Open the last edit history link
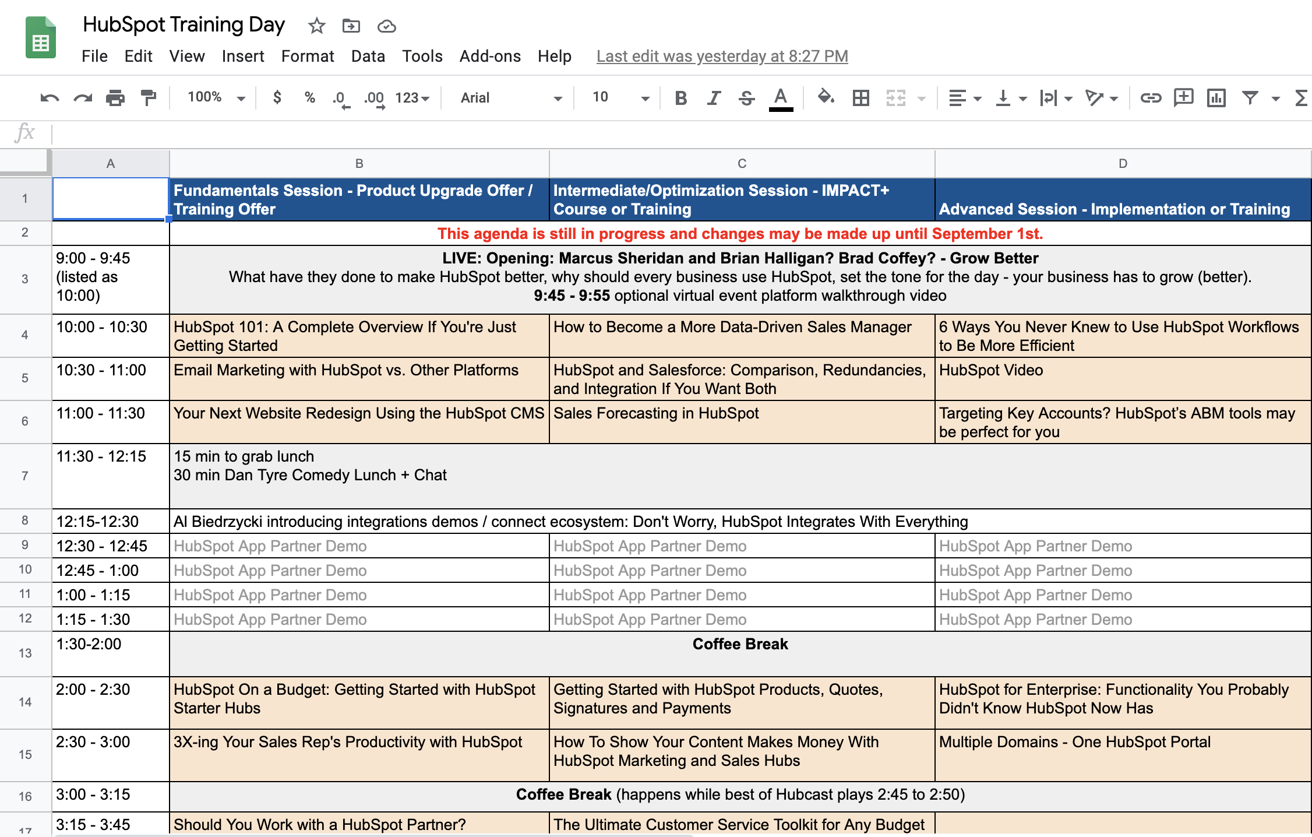Viewport: 1312px width, 837px height. (722, 57)
